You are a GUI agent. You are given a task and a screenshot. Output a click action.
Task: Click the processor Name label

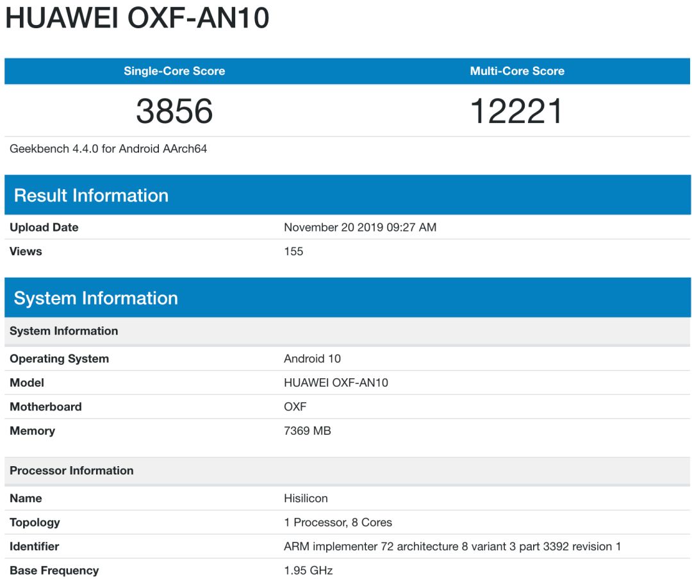[x=26, y=498]
